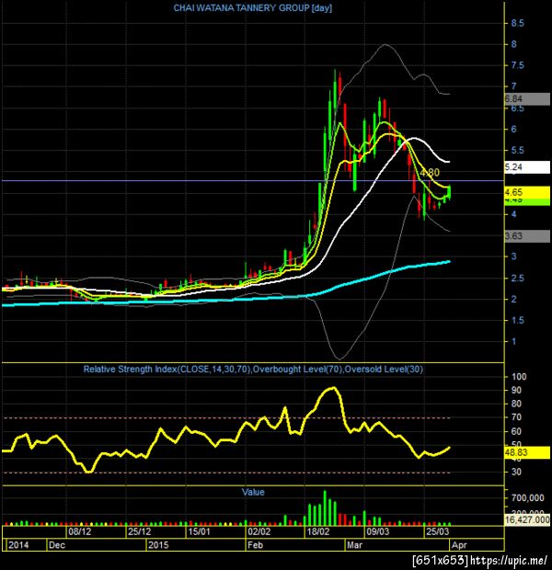Click the 70 RSI axis label
The image size is (552, 570).
[x=516, y=417]
